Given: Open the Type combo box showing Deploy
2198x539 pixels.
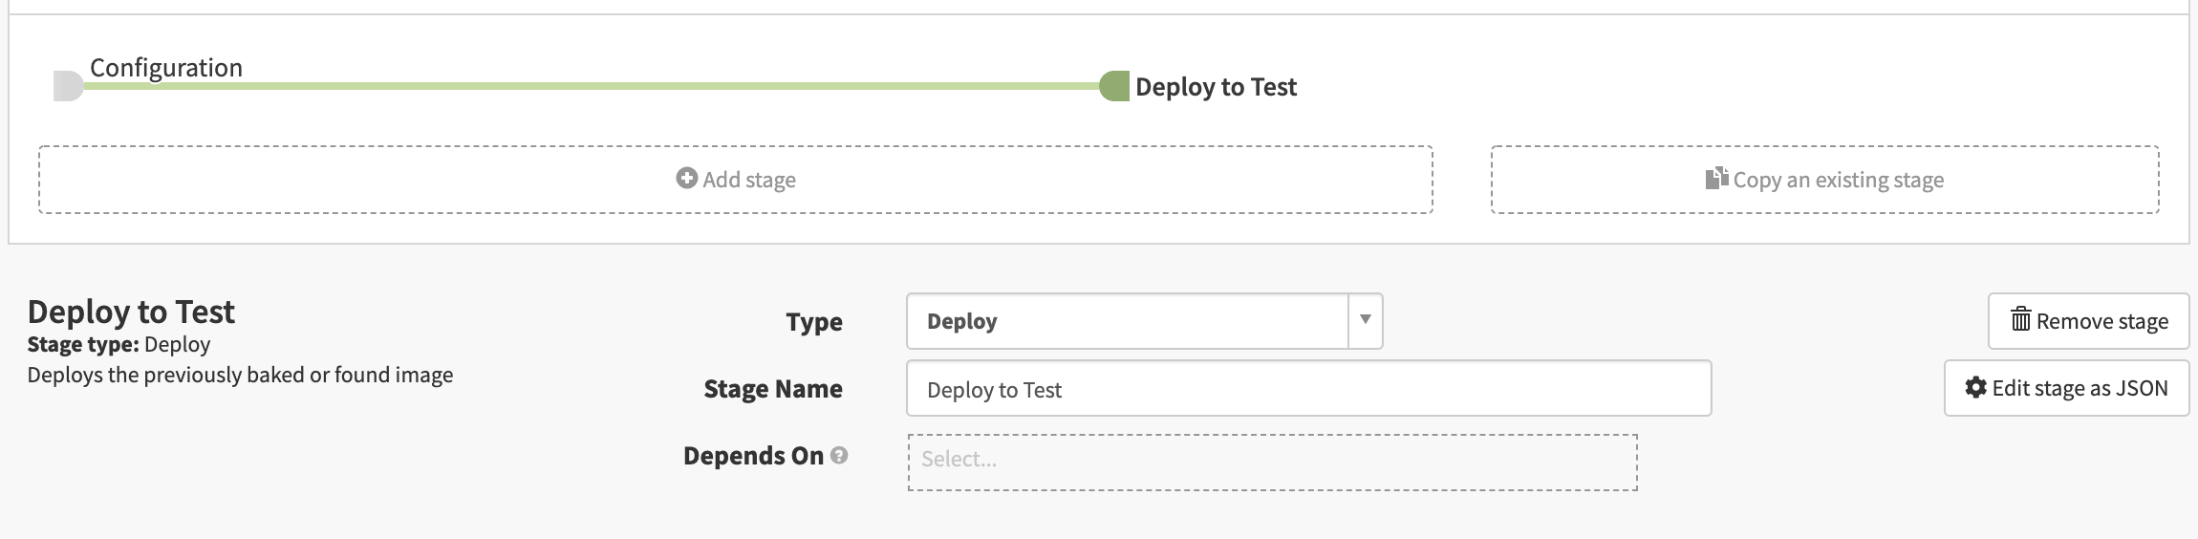Looking at the screenshot, I should point(1128,321).
